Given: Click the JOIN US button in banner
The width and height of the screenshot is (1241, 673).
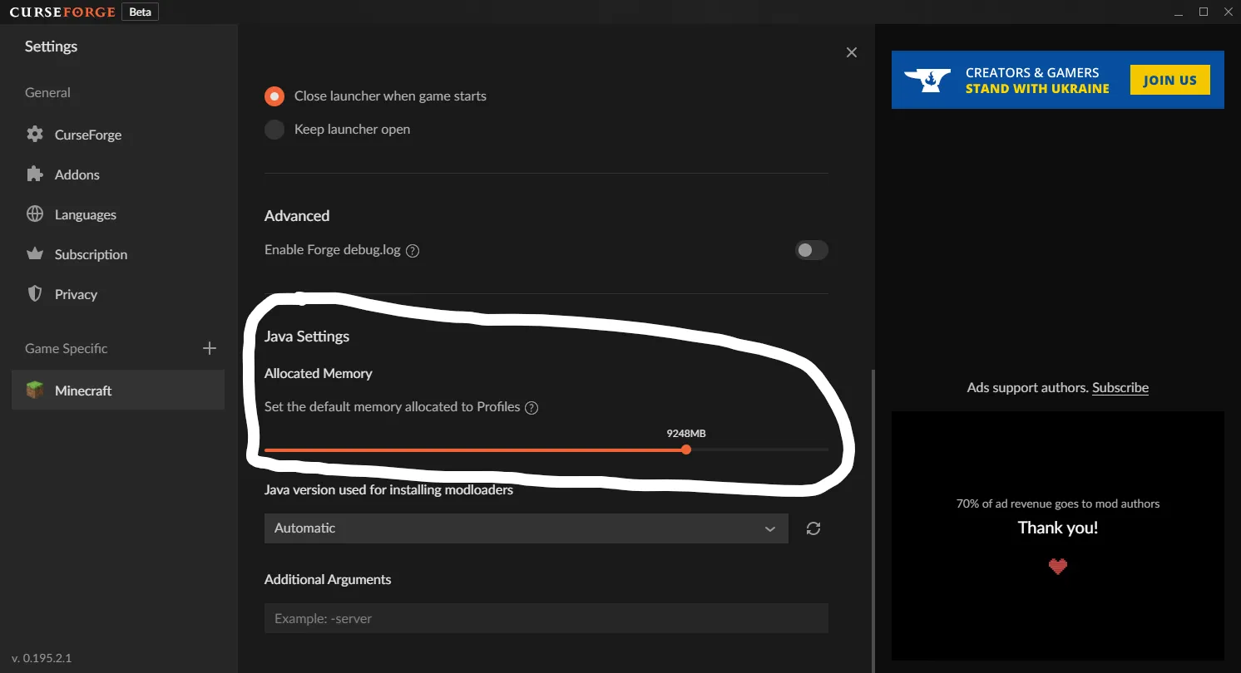Looking at the screenshot, I should (x=1169, y=80).
